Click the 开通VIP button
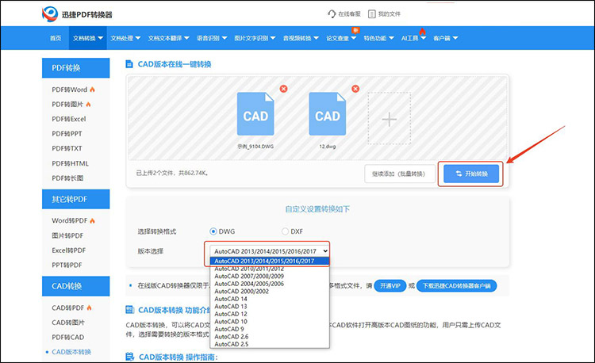The height and width of the screenshot is (363, 595). tap(390, 285)
